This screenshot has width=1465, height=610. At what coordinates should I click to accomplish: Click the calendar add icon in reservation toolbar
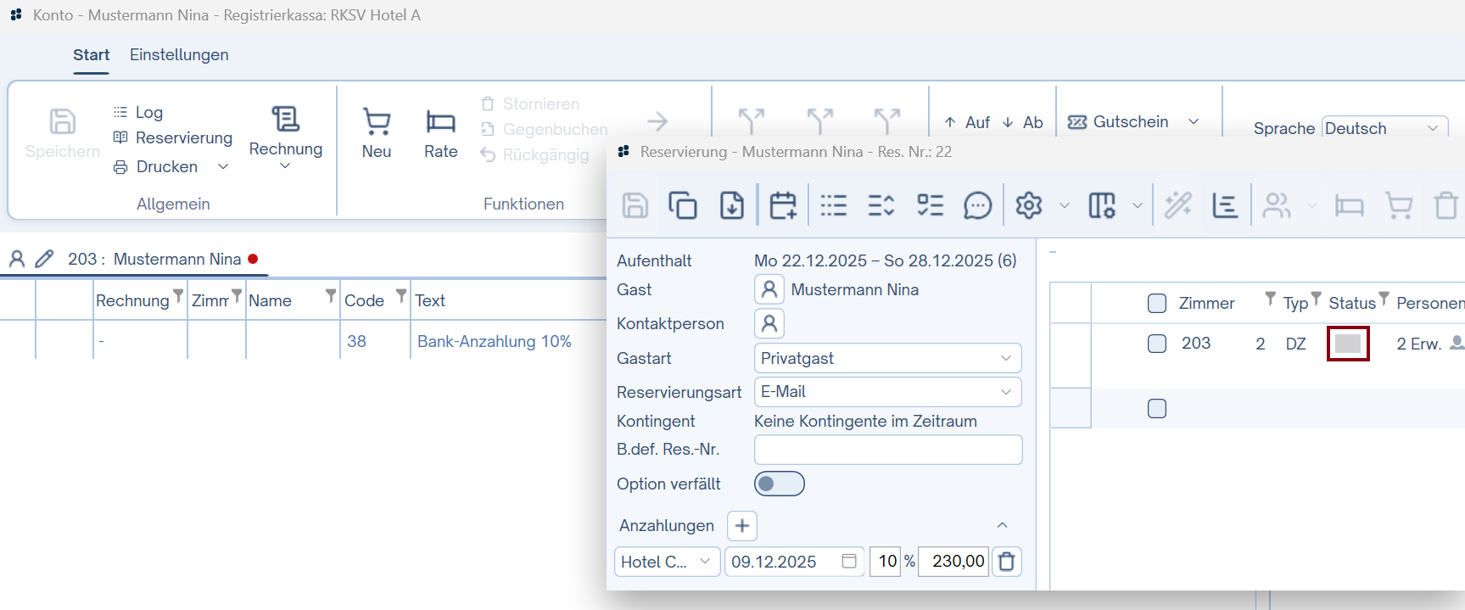point(782,205)
